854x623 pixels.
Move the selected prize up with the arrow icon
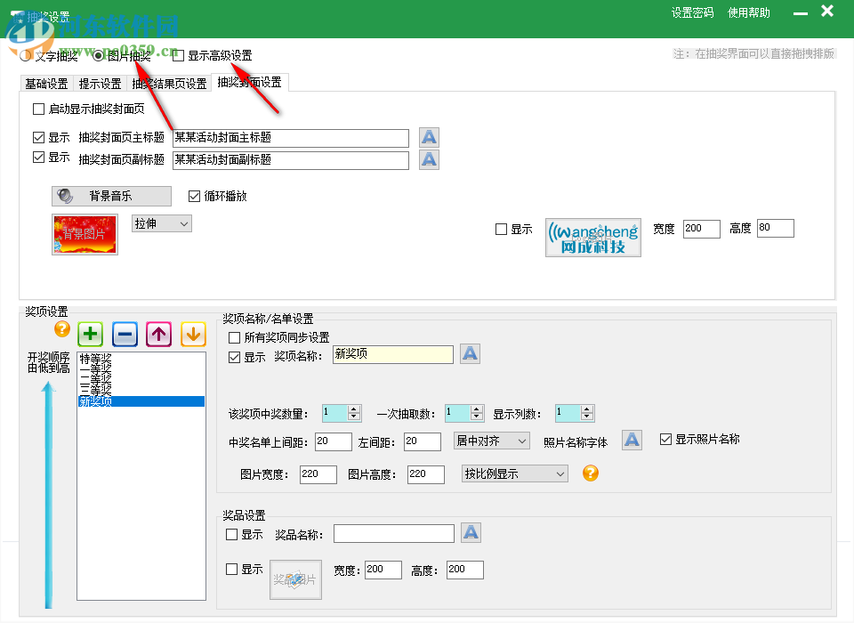tap(158, 334)
